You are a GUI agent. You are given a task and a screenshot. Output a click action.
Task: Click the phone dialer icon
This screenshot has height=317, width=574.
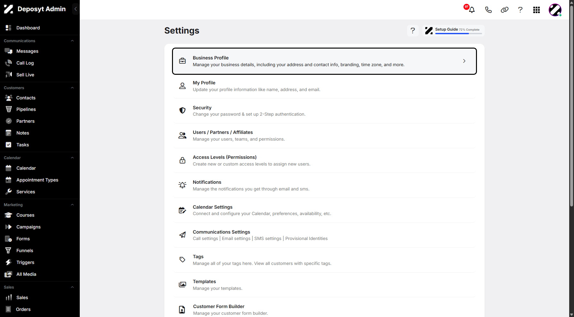488,10
